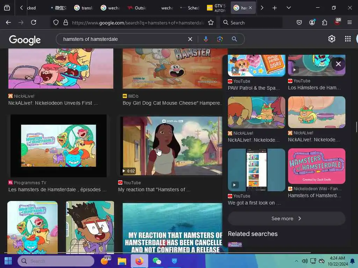Click 'See more' related images button
Image resolution: width=358 pixels, height=268 pixels.
click(x=286, y=218)
